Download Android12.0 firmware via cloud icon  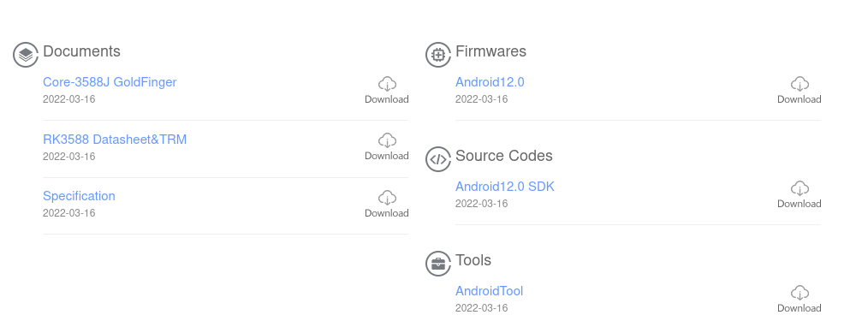pyautogui.click(x=799, y=84)
